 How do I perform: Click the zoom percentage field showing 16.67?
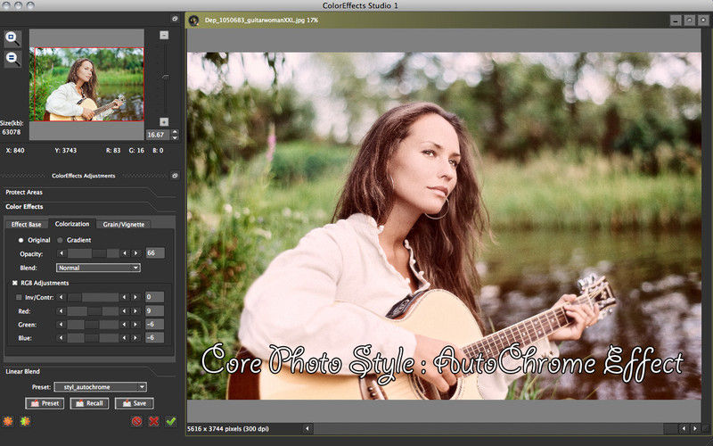click(158, 135)
